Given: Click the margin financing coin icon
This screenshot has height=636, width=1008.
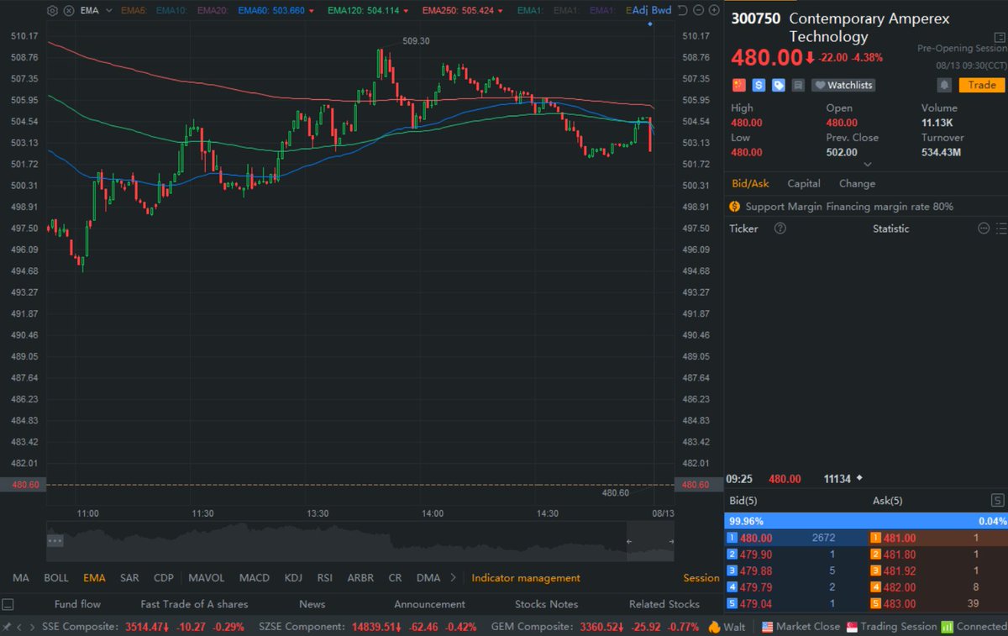Looking at the screenshot, I should (x=735, y=206).
